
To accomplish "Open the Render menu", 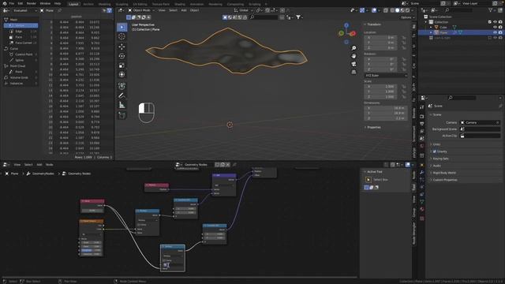I will pyautogui.click(x=32, y=3).
